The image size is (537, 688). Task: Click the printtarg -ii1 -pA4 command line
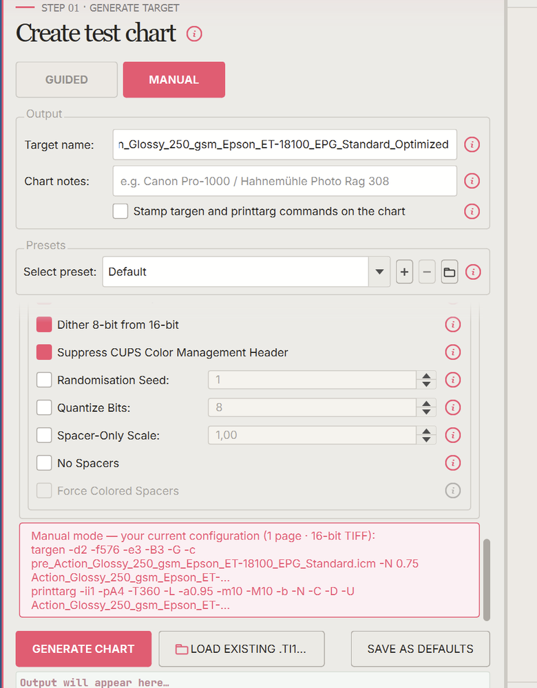[x=193, y=592]
